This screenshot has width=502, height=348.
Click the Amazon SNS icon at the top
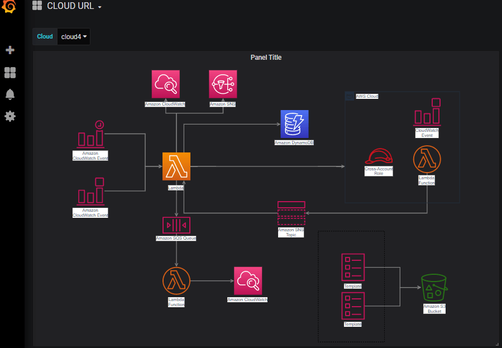pos(222,83)
